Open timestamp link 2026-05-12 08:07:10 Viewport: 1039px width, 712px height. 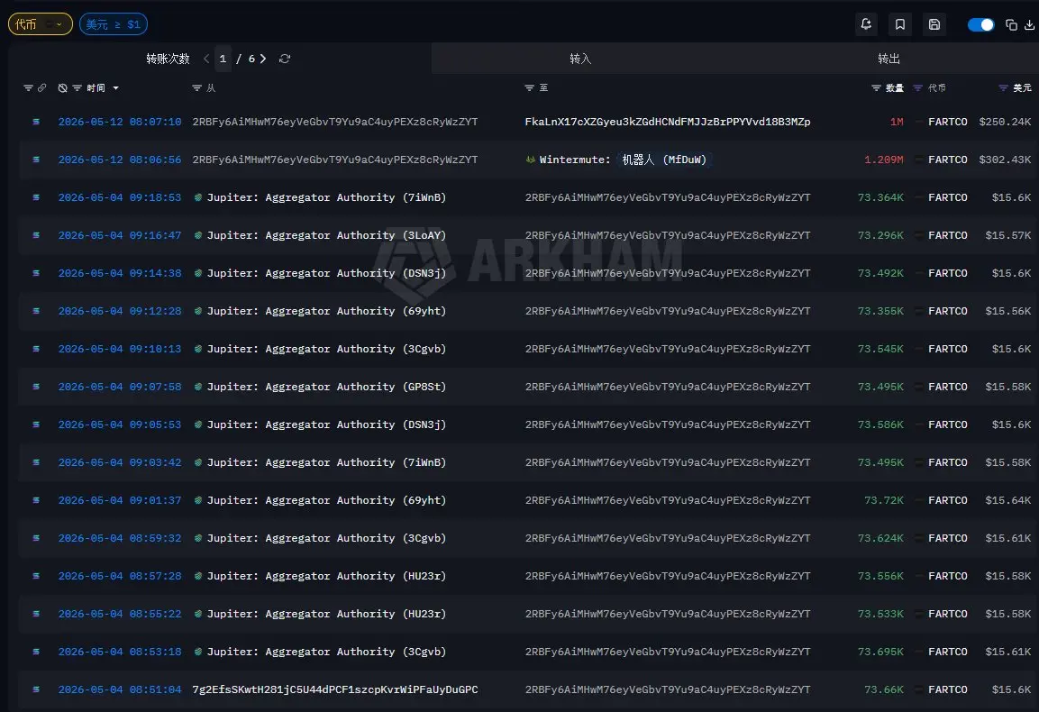(120, 122)
